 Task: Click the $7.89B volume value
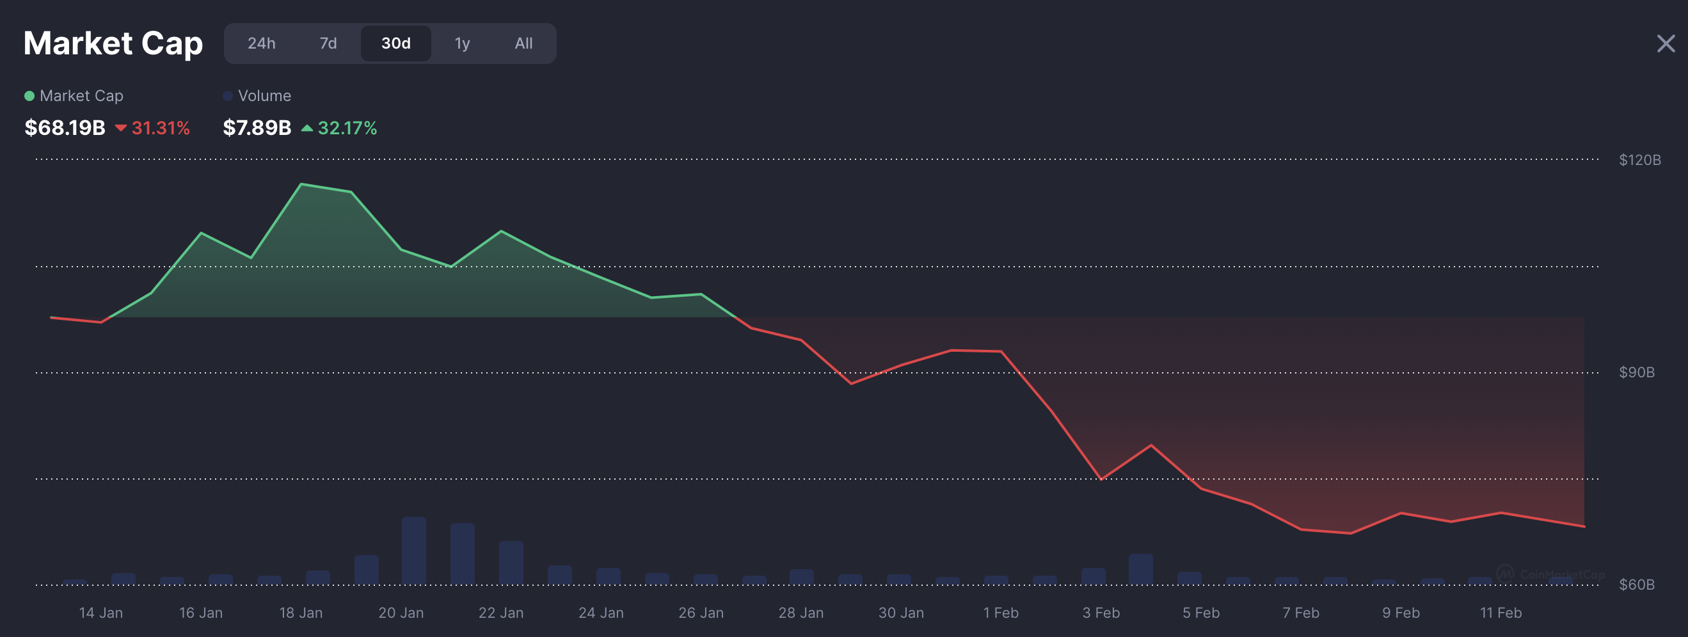(x=257, y=128)
